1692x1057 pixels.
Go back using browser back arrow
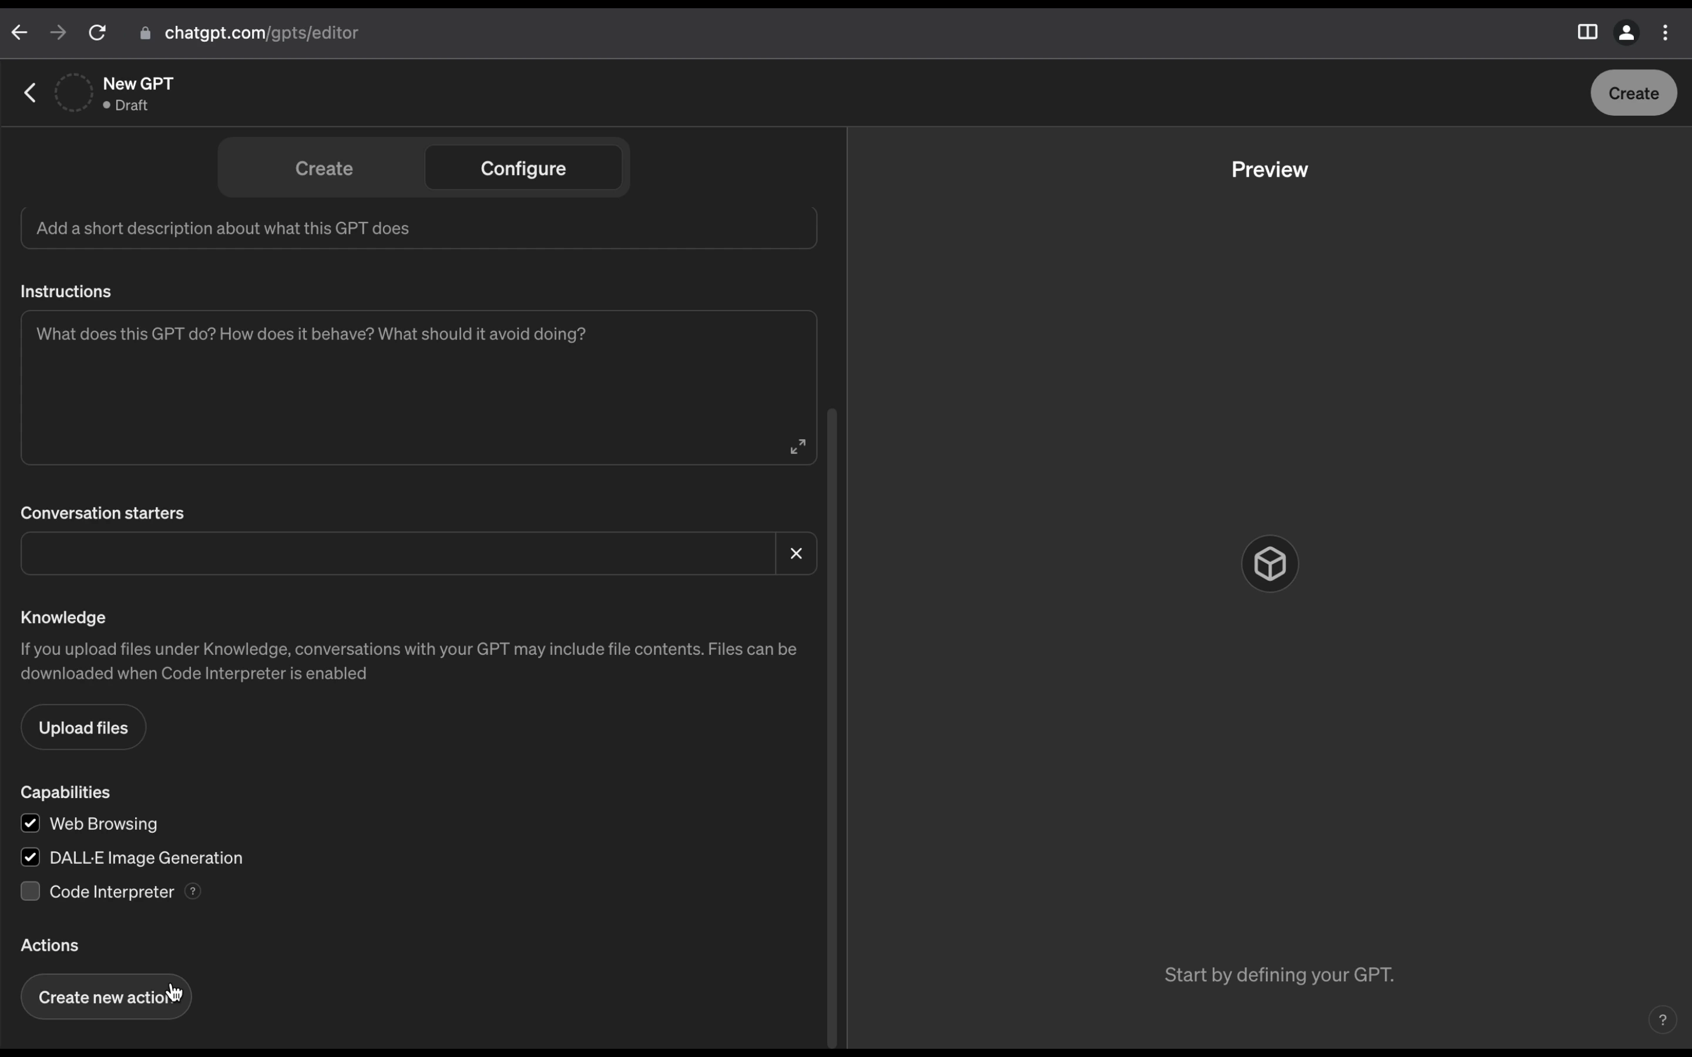pyautogui.click(x=19, y=32)
